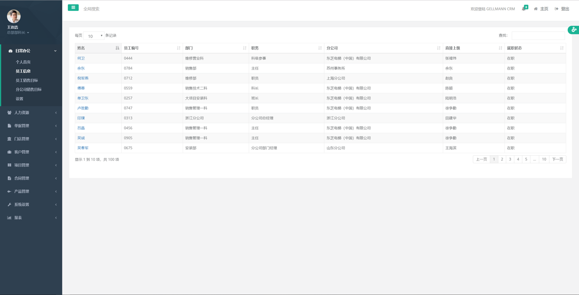The height and width of the screenshot is (295, 579).
Task: Click the green gears settings tab
Action: tap(573, 30)
